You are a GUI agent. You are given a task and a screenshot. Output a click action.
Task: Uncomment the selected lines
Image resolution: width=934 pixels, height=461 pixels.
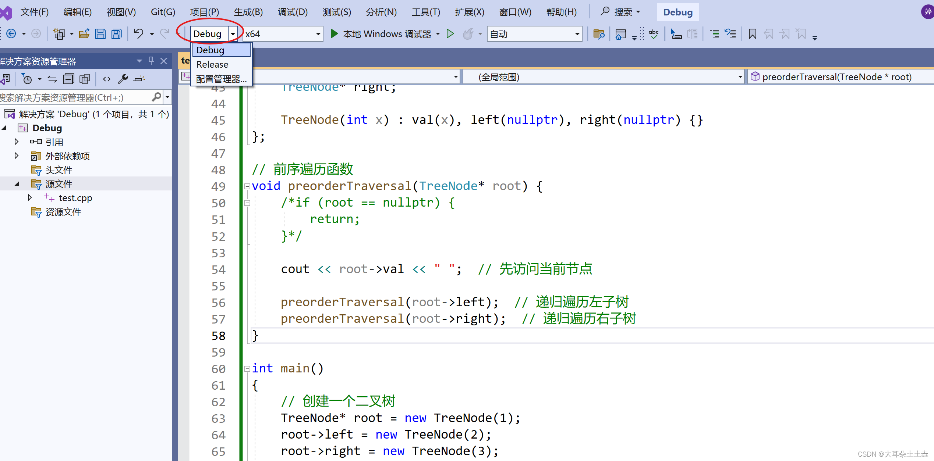pos(730,34)
